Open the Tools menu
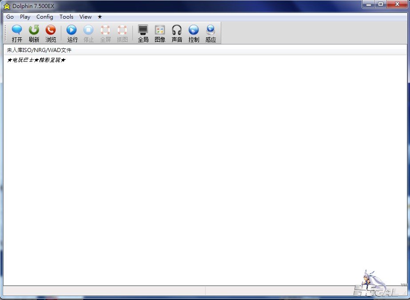The width and height of the screenshot is (410, 300). (67, 17)
